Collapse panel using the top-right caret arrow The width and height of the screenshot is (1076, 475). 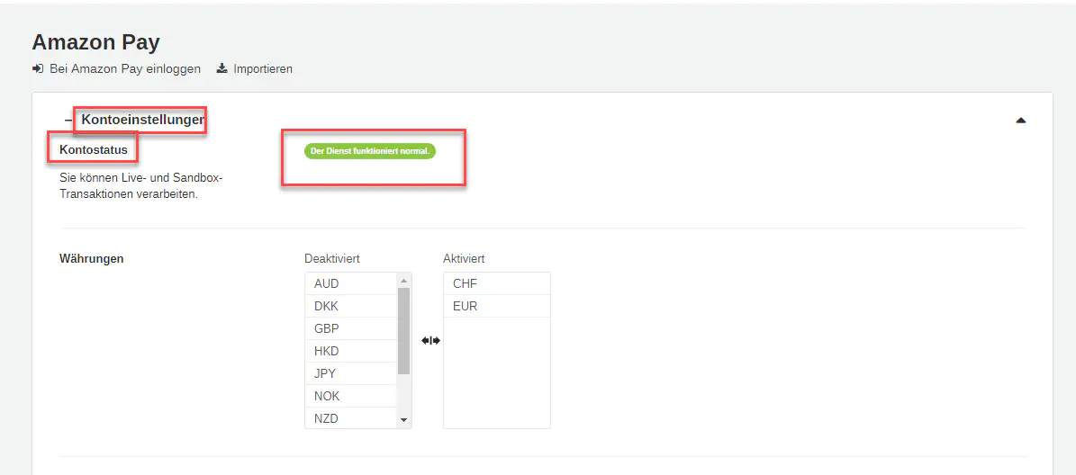click(1020, 120)
